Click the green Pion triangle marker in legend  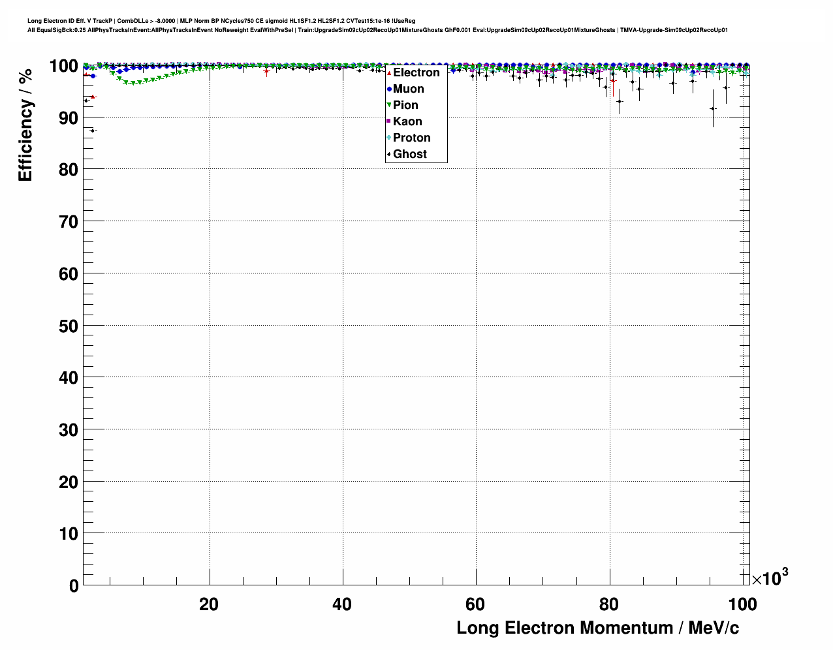click(x=389, y=105)
